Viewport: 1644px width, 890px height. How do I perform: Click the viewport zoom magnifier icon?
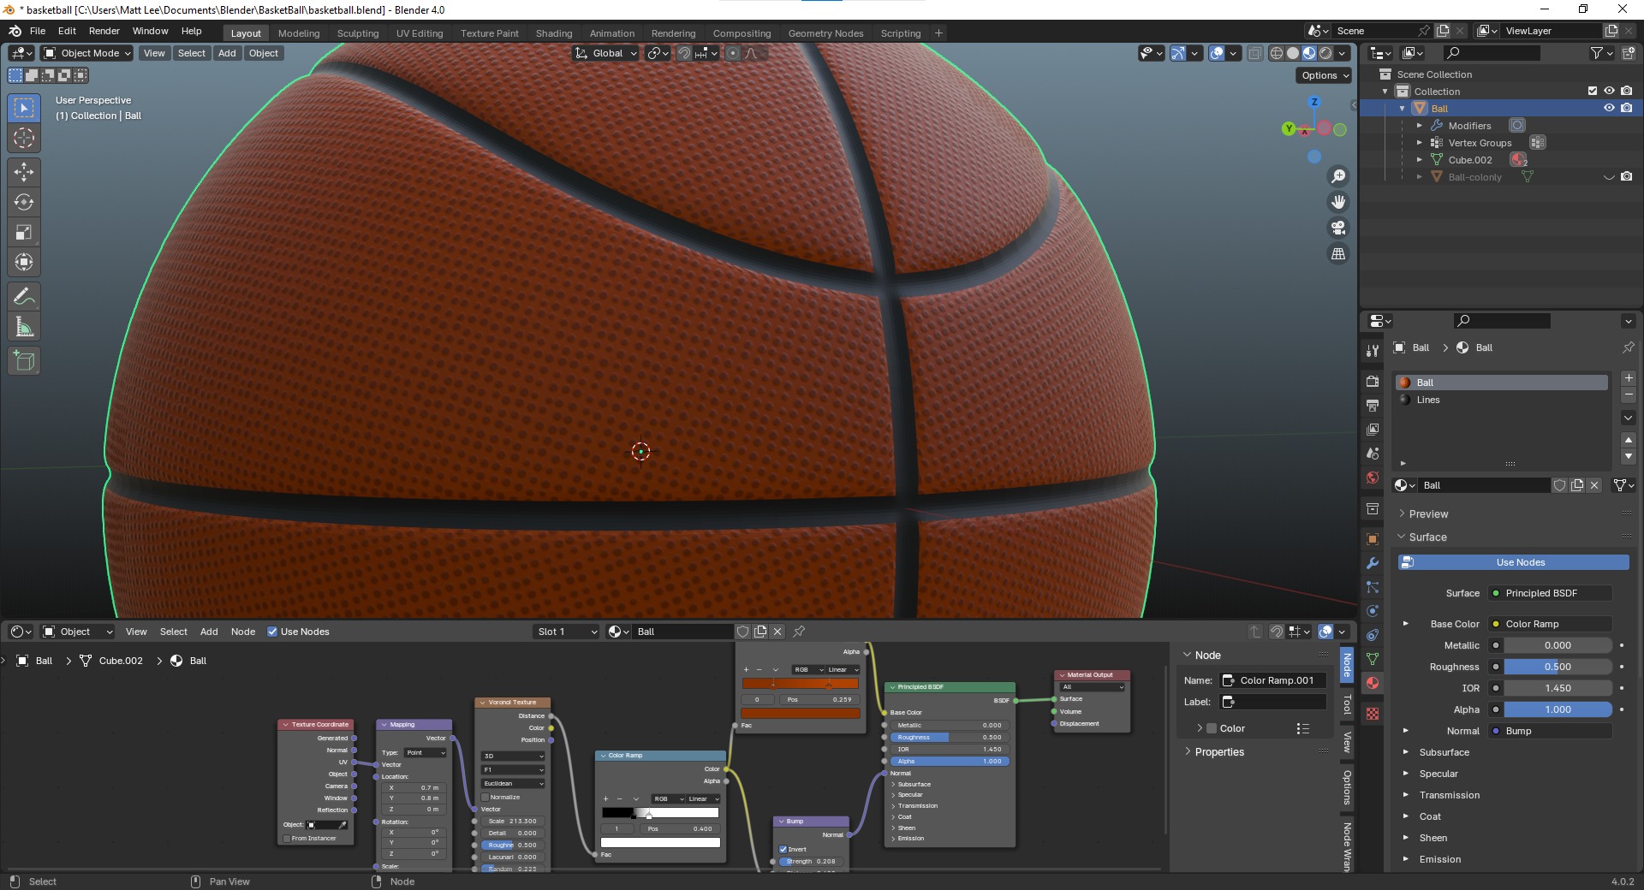pyautogui.click(x=1338, y=176)
